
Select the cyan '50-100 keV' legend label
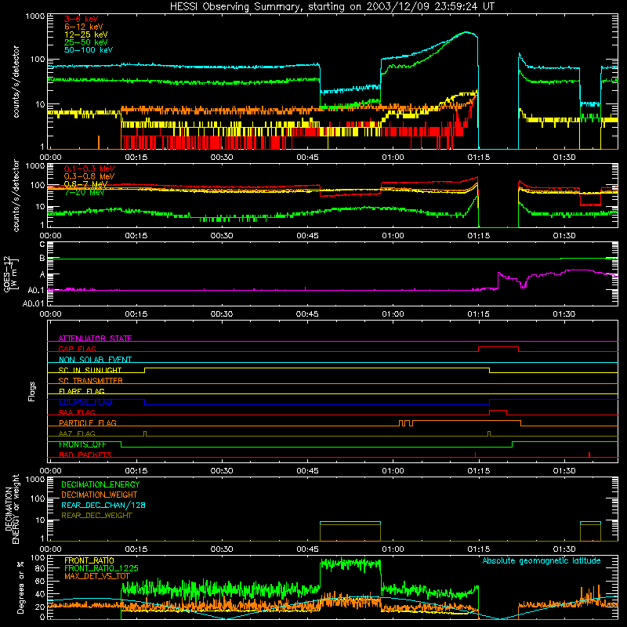[x=89, y=50]
